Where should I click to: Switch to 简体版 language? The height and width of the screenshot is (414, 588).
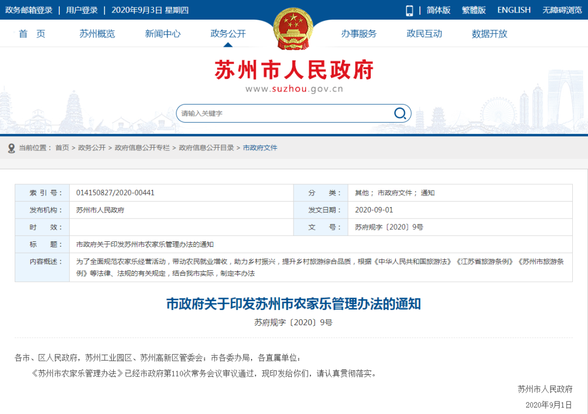click(438, 10)
